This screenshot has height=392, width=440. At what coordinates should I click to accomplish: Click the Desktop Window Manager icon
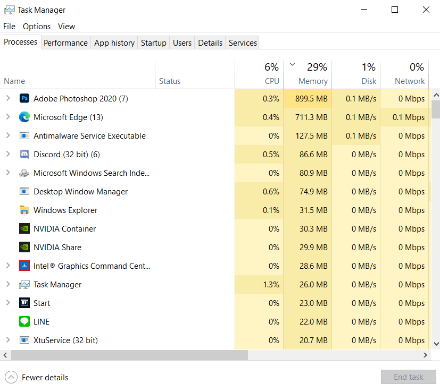24,192
